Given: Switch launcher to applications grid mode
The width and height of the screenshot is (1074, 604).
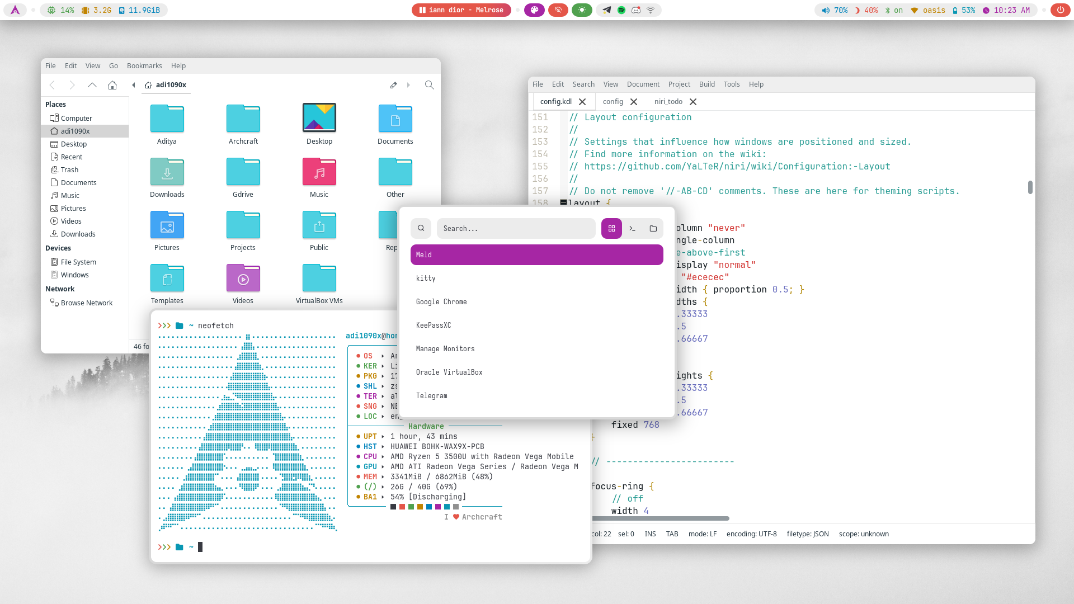Looking at the screenshot, I should click(x=611, y=228).
